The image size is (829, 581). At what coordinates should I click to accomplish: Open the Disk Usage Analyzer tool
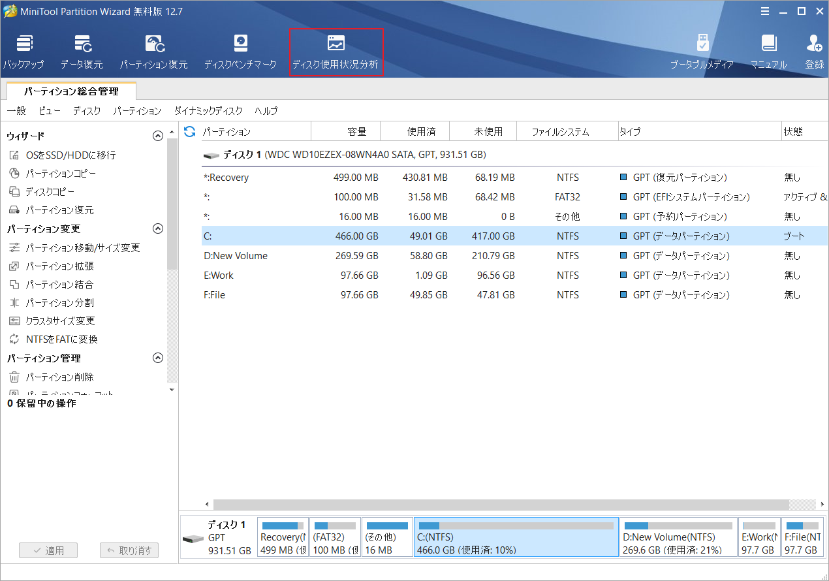click(x=336, y=51)
